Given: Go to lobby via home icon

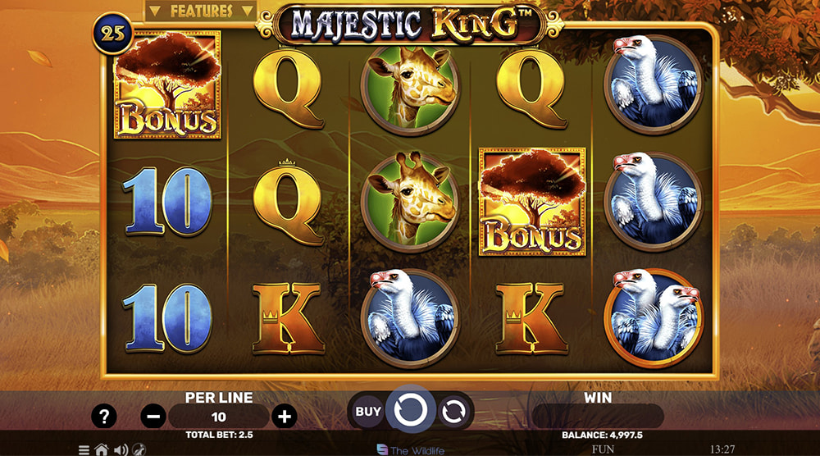Looking at the screenshot, I should click(x=102, y=449).
